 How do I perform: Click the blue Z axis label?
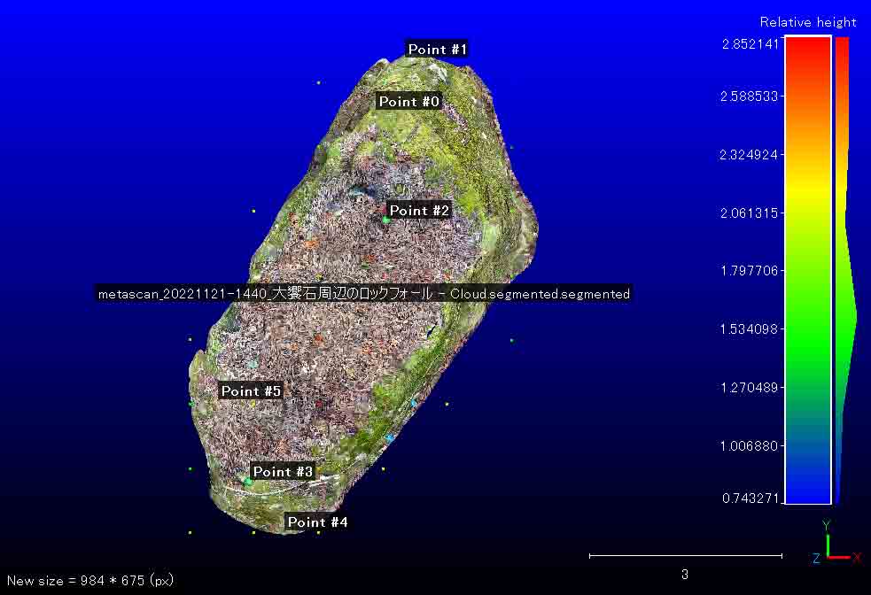click(816, 559)
